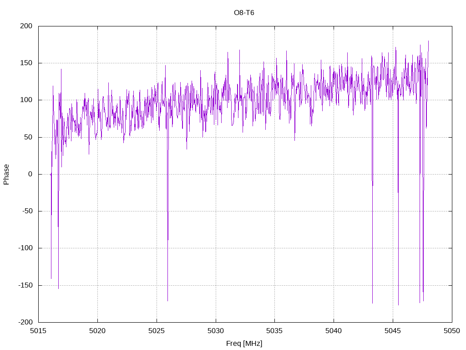Image resolution: width=466 pixels, height=350 pixels.
Task: Click x-axis tick label 5050
Action: pos(452,331)
